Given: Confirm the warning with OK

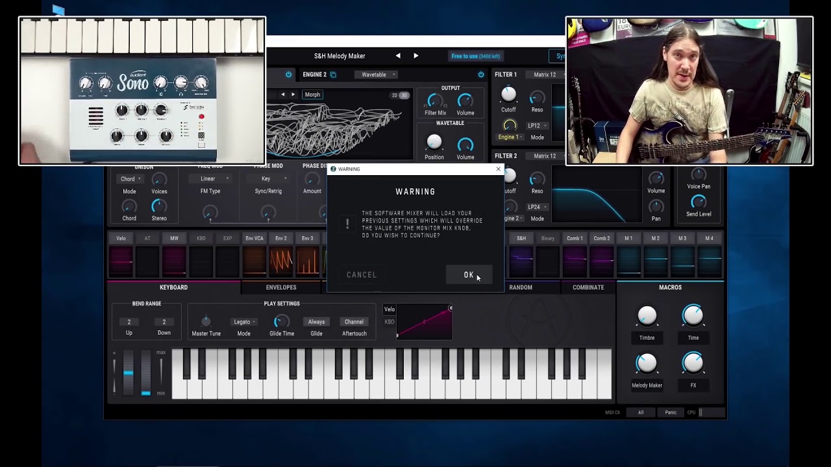Looking at the screenshot, I should [x=469, y=275].
